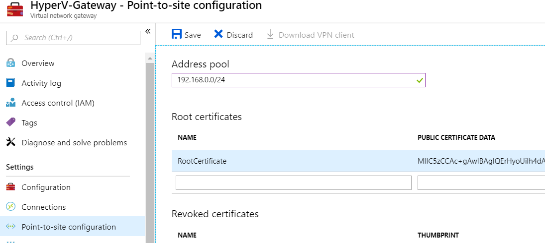Screen dimensions: 545x243
Task: Click the Access control (IAM) people icon
Action: click(x=11, y=103)
